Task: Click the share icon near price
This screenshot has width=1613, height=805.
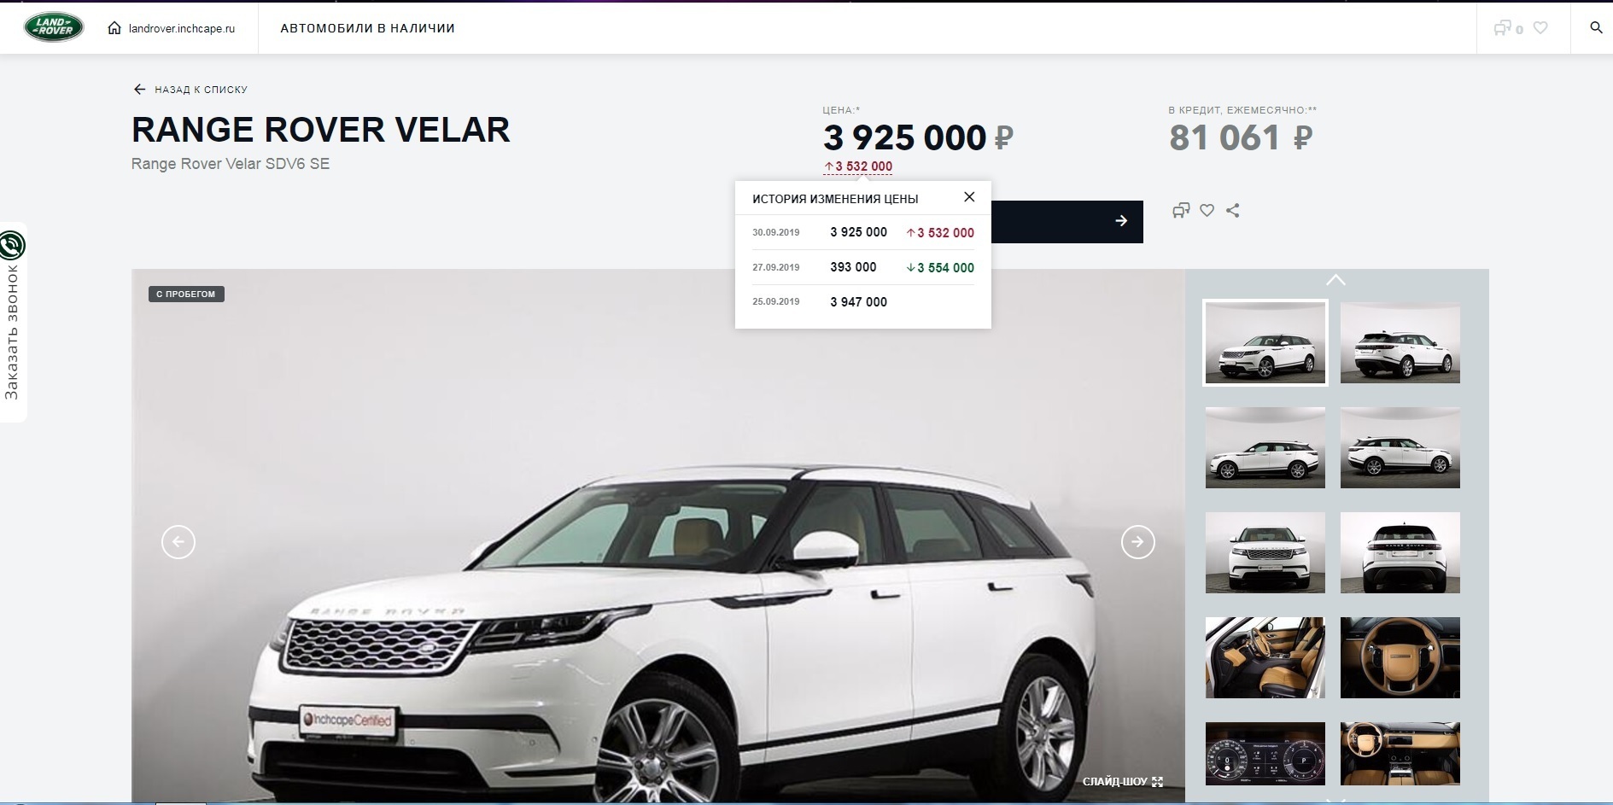Action: tap(1232, 210)
